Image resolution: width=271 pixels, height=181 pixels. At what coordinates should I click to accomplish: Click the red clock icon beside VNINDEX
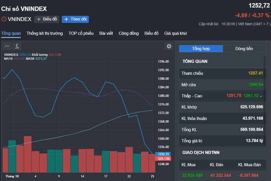(4, 19)
